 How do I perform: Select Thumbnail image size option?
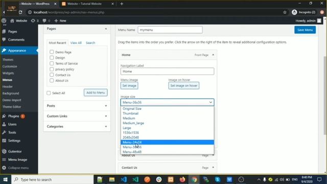click(x=167, y=113)
